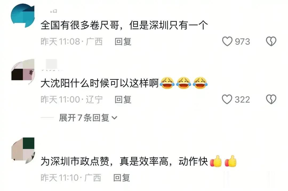Open the blue avatar of first commenter
The image size is (288, 191).
tap(23, 16)
